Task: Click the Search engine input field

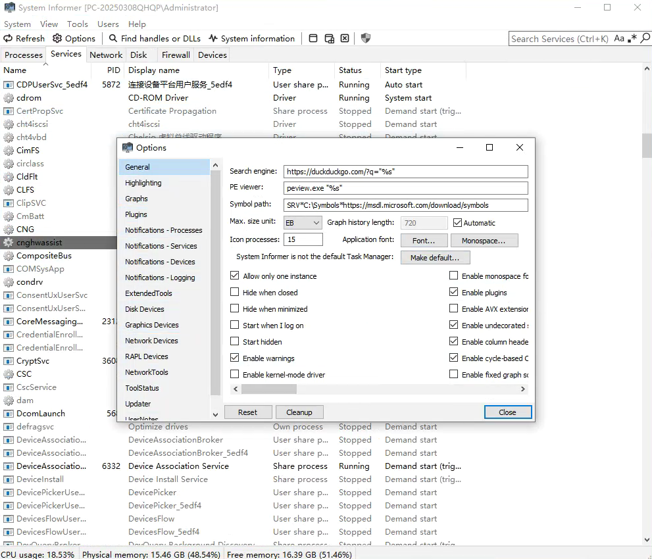Action: [406, 172]
